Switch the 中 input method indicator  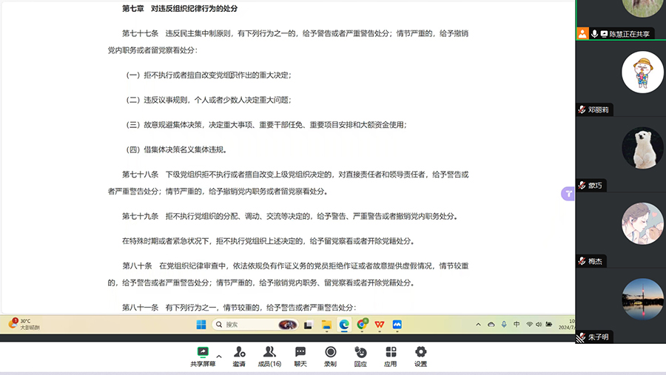click(x=517, y=325)
